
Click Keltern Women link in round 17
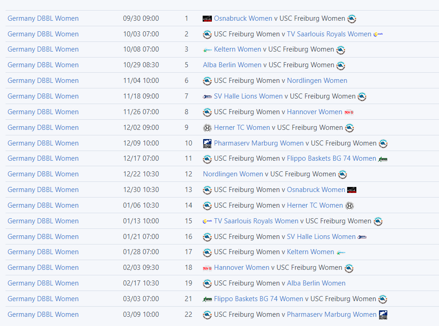310,252
